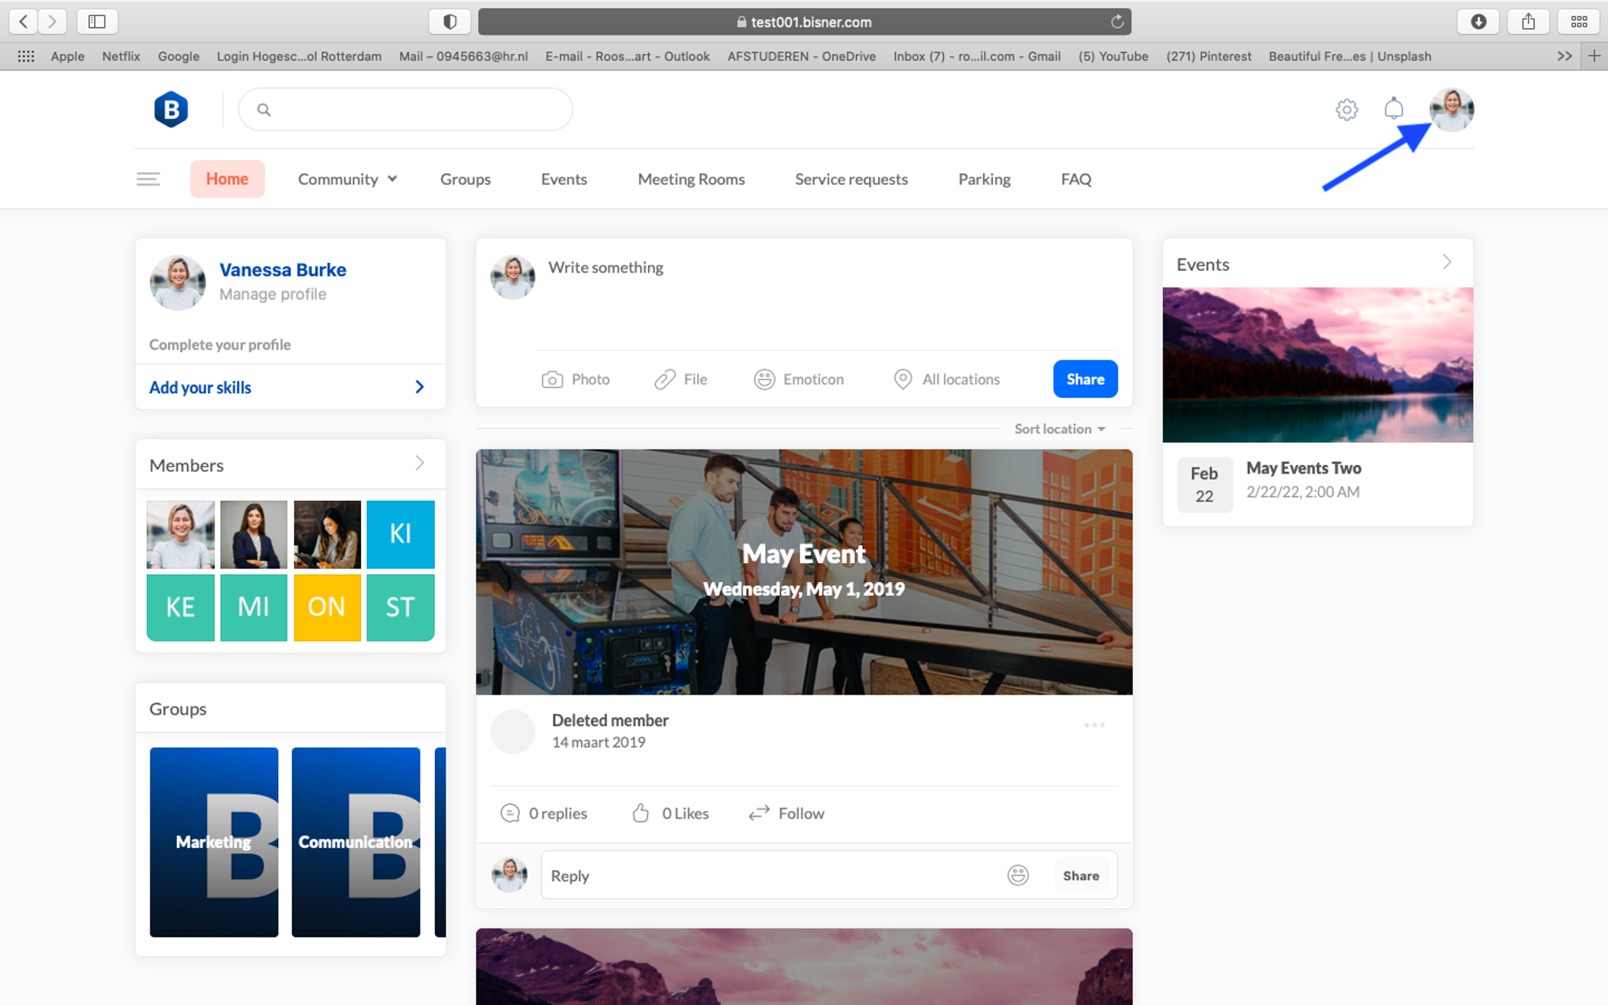This screenshot has width=1608, height=1005.
Task: Open the Sort location dropdown
Action: point(1060,429)
